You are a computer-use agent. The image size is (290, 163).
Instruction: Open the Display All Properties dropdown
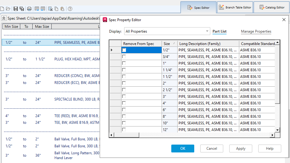tap(167, 31)
